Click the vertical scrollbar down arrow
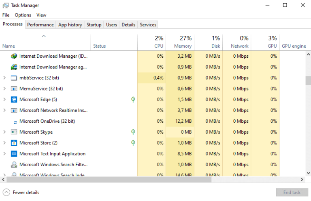This screenshot has height=201, width=311. (x=308, y=173)
